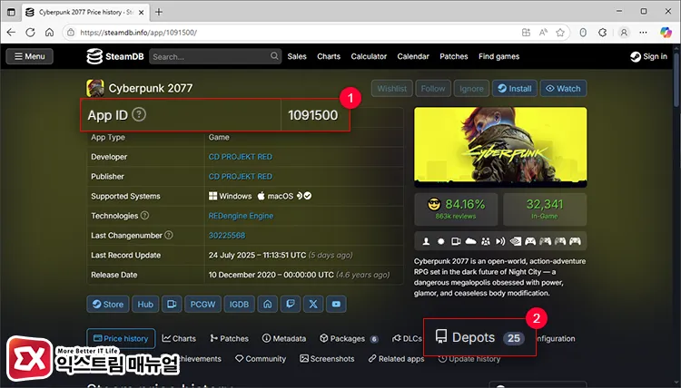
Task: Open the X (Twitter) icon link button
Action: (x=313, y=305)
